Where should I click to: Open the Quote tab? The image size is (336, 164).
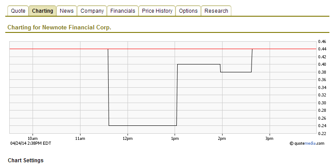18,11
